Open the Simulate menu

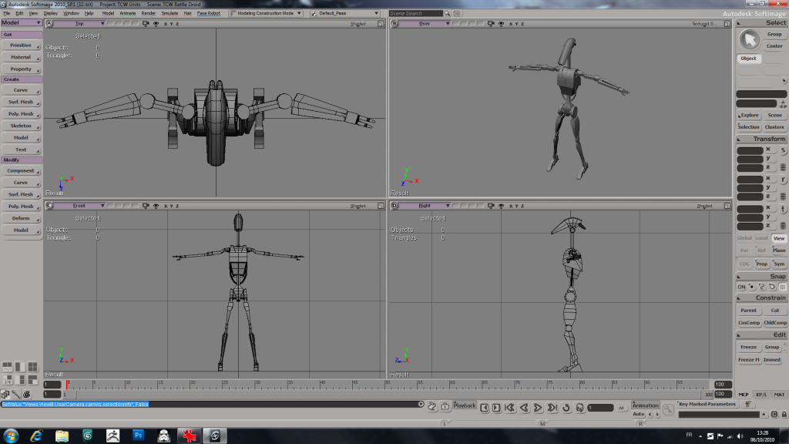pos(170,14)
